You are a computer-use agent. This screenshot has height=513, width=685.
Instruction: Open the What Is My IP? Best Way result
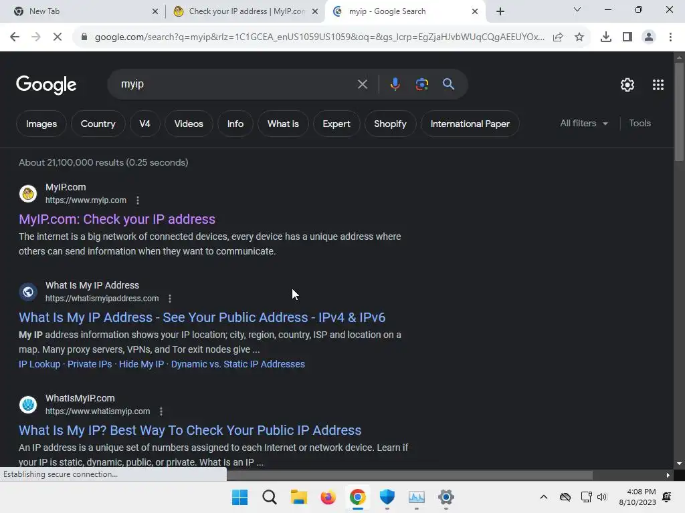click(x=190, y=430)
